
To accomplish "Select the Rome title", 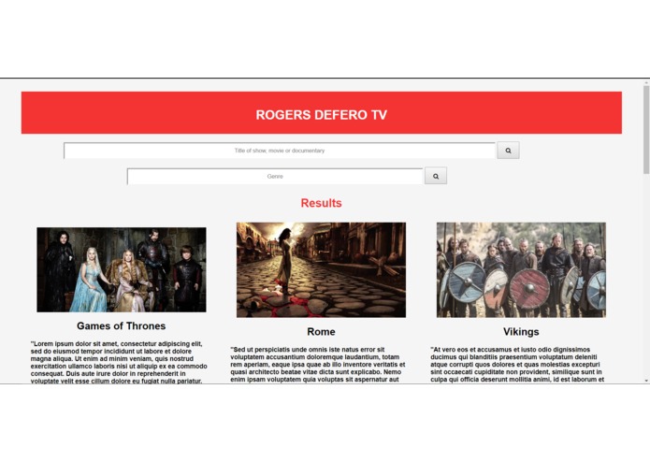I will (322, 332).
